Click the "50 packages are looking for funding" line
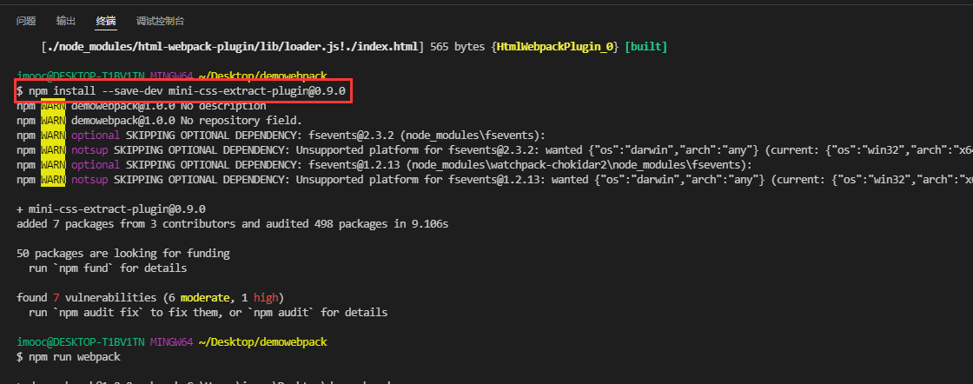This screenshot has height=384, width=973. pos(122,254)
